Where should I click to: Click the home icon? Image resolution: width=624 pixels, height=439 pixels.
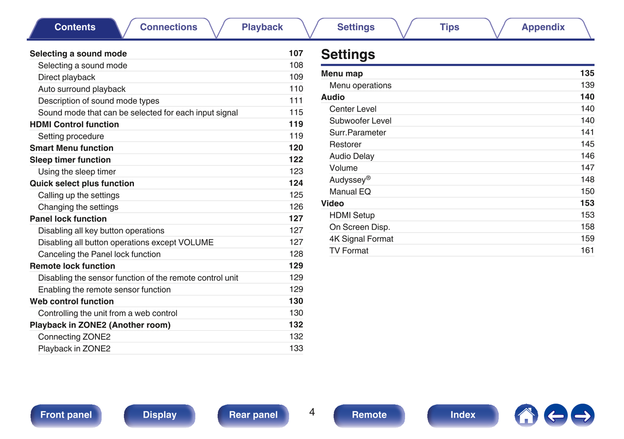(x=526, y=415)
